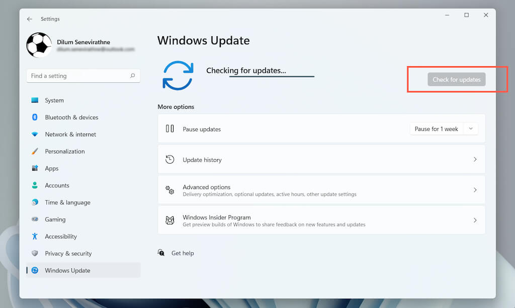The width and height of the screenshot is (515, 308).
Task: Click the Pause updates label
Action: point(202,129)
